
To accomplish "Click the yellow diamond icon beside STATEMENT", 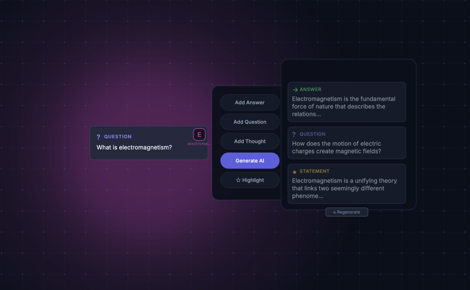I will [x=294, y=171].
